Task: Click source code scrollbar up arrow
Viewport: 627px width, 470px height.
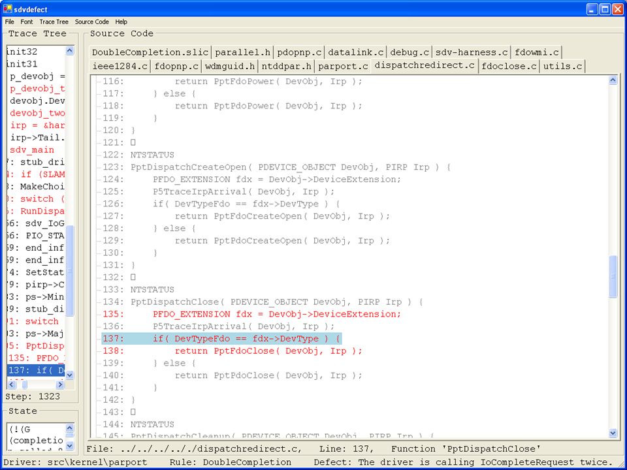Action: point(613,80)
